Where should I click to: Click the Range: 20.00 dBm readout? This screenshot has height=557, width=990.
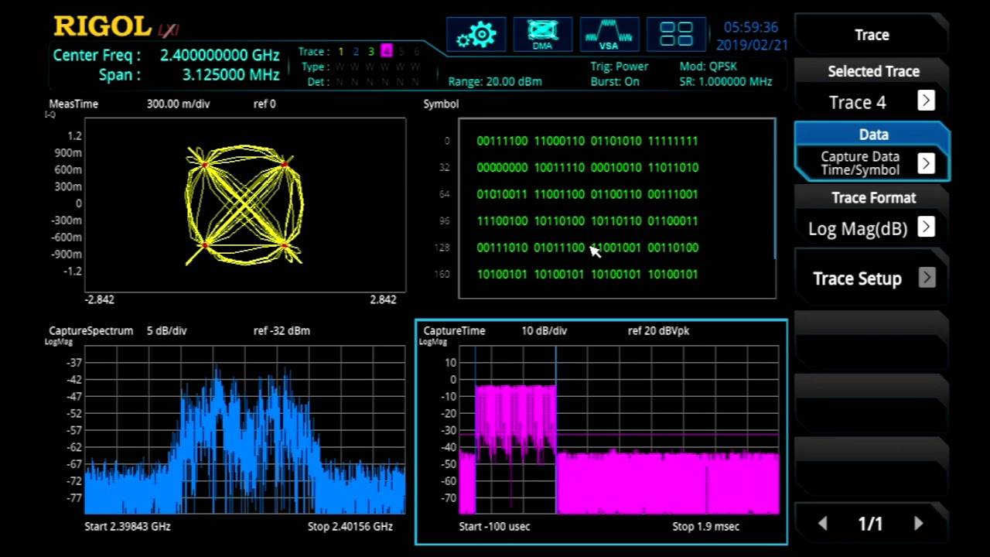tap(495, 81)
